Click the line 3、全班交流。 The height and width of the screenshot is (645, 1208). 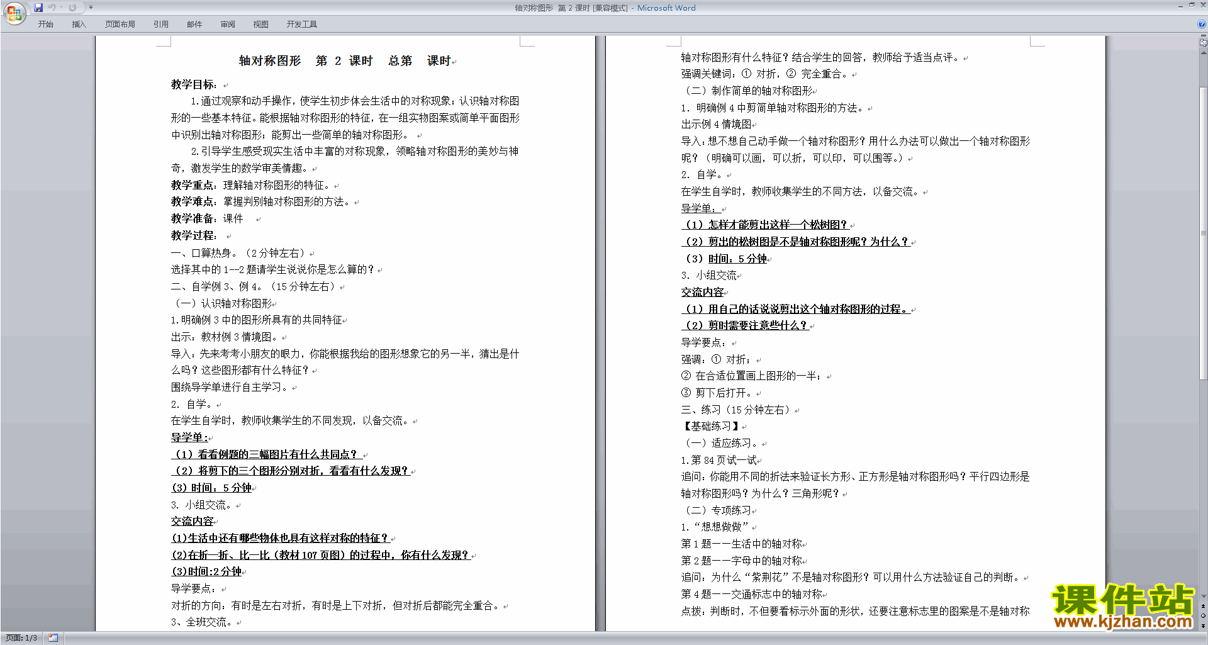tap(203, 622)
